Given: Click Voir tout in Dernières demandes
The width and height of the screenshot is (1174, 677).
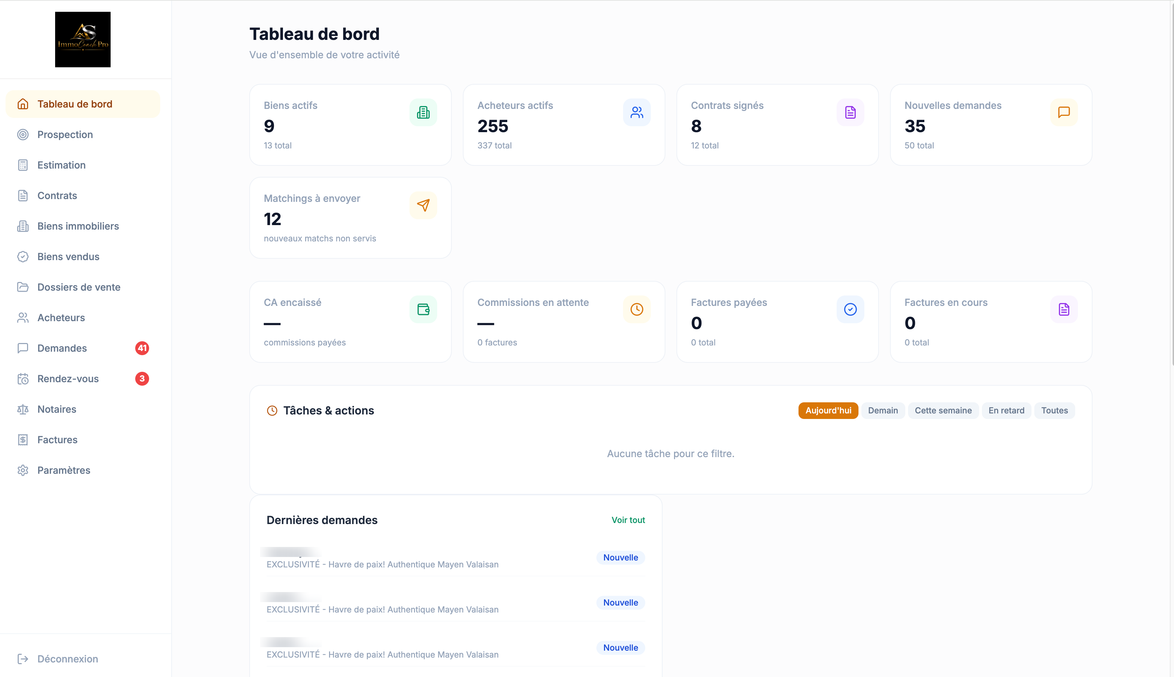Looking at the screenshot, I should [628, 520].
